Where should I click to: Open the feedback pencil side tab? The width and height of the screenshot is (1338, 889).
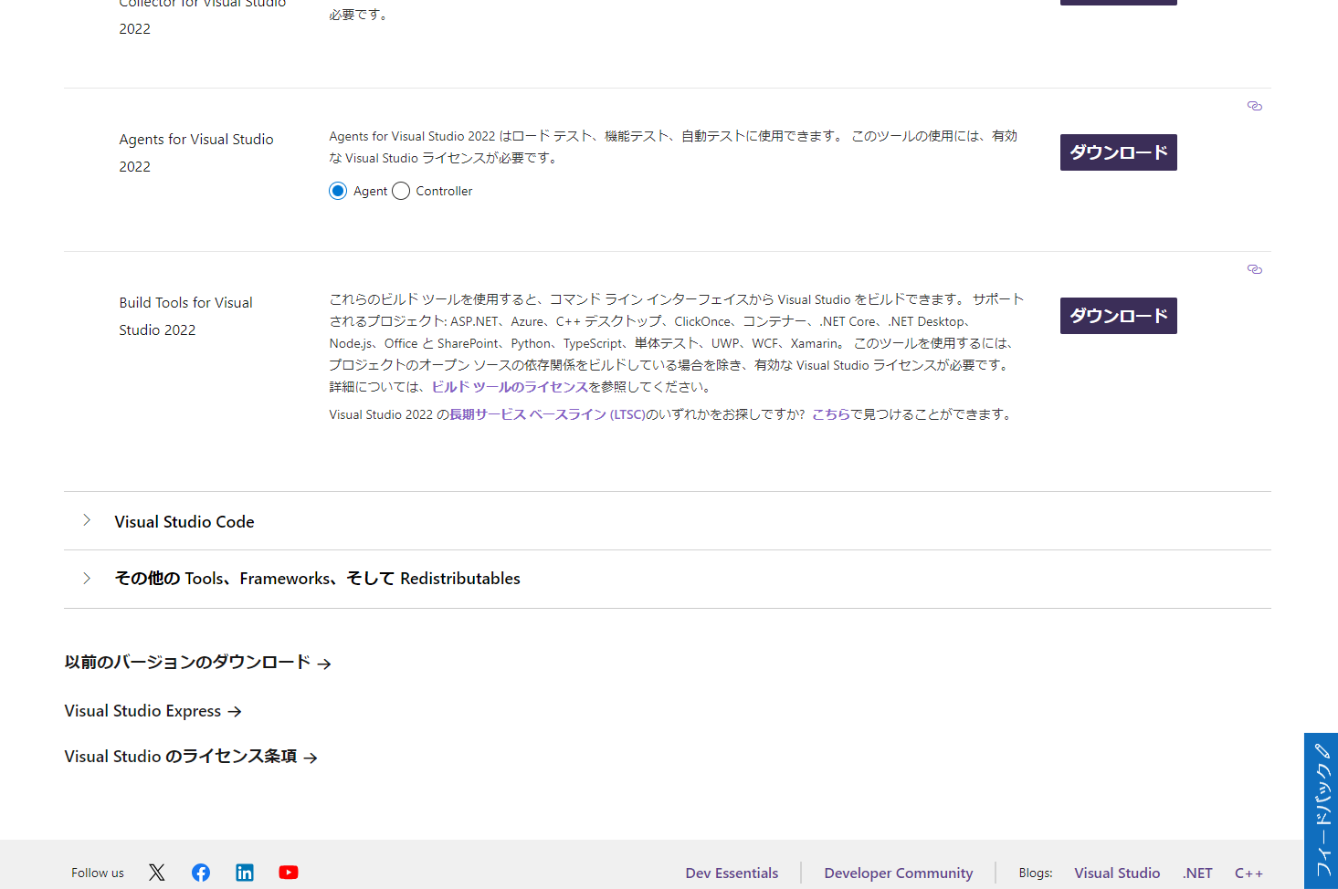[1322, 811]
